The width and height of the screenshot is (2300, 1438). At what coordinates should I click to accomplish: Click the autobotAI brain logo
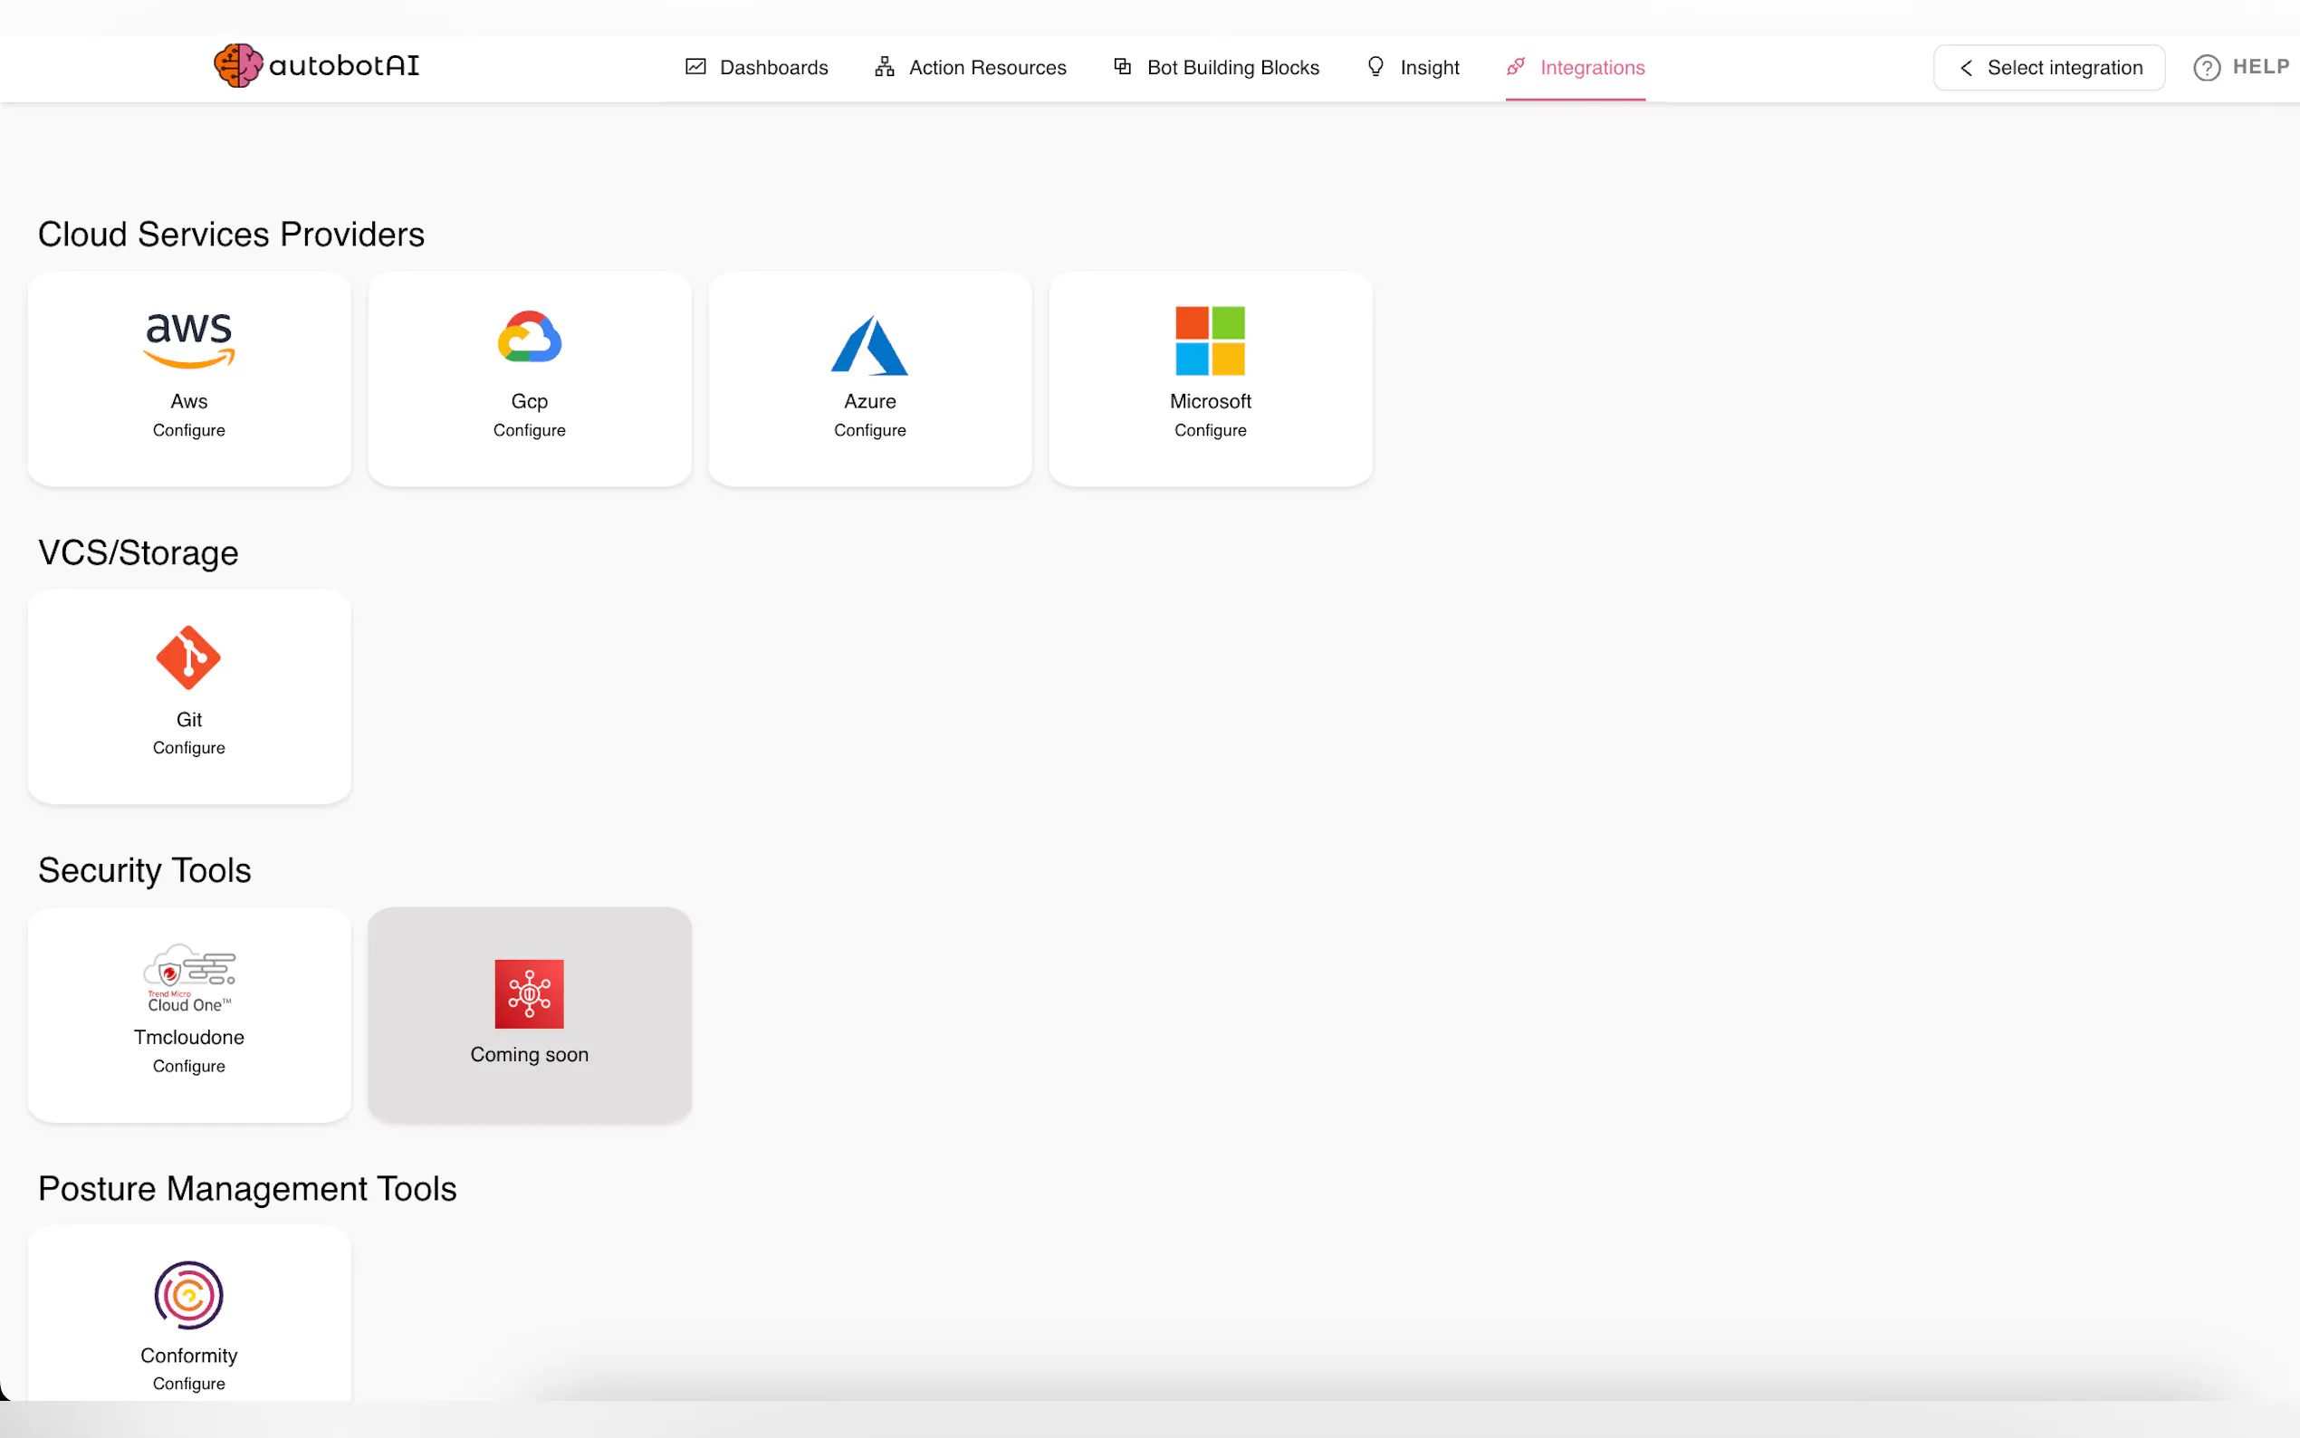pyautogui.click(x=238, y=65)
